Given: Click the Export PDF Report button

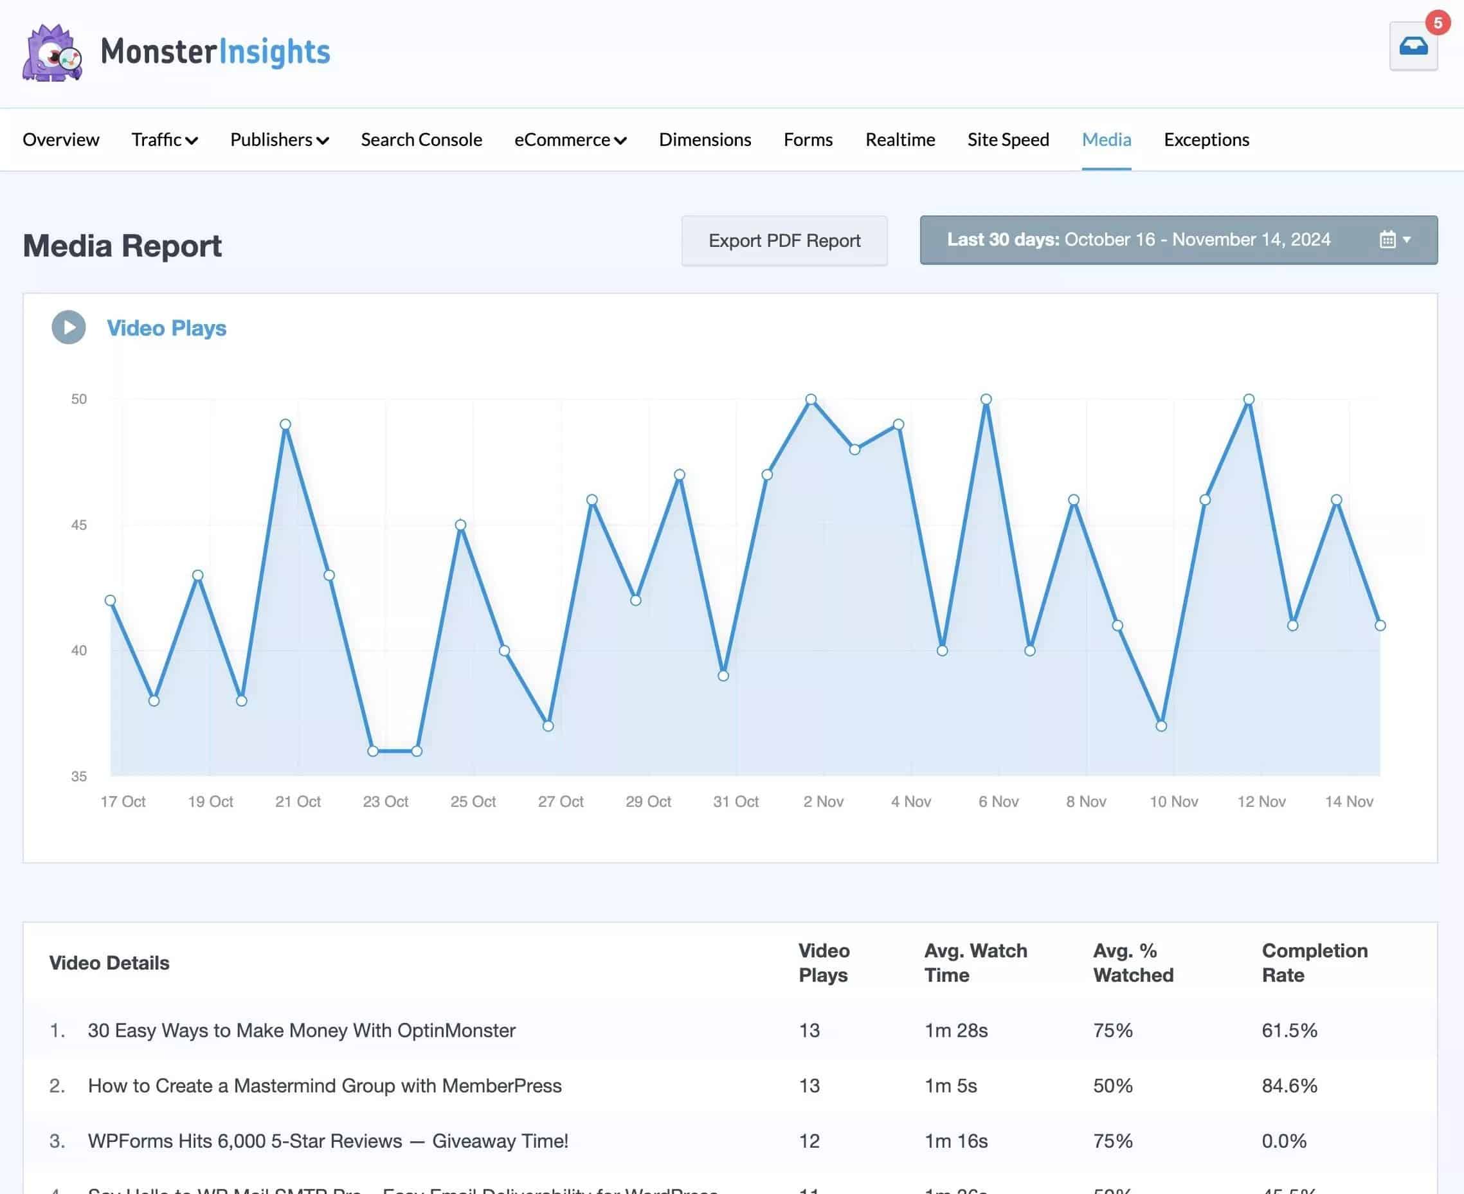Looking at the screenshot, I should click(x=784, y=240).
